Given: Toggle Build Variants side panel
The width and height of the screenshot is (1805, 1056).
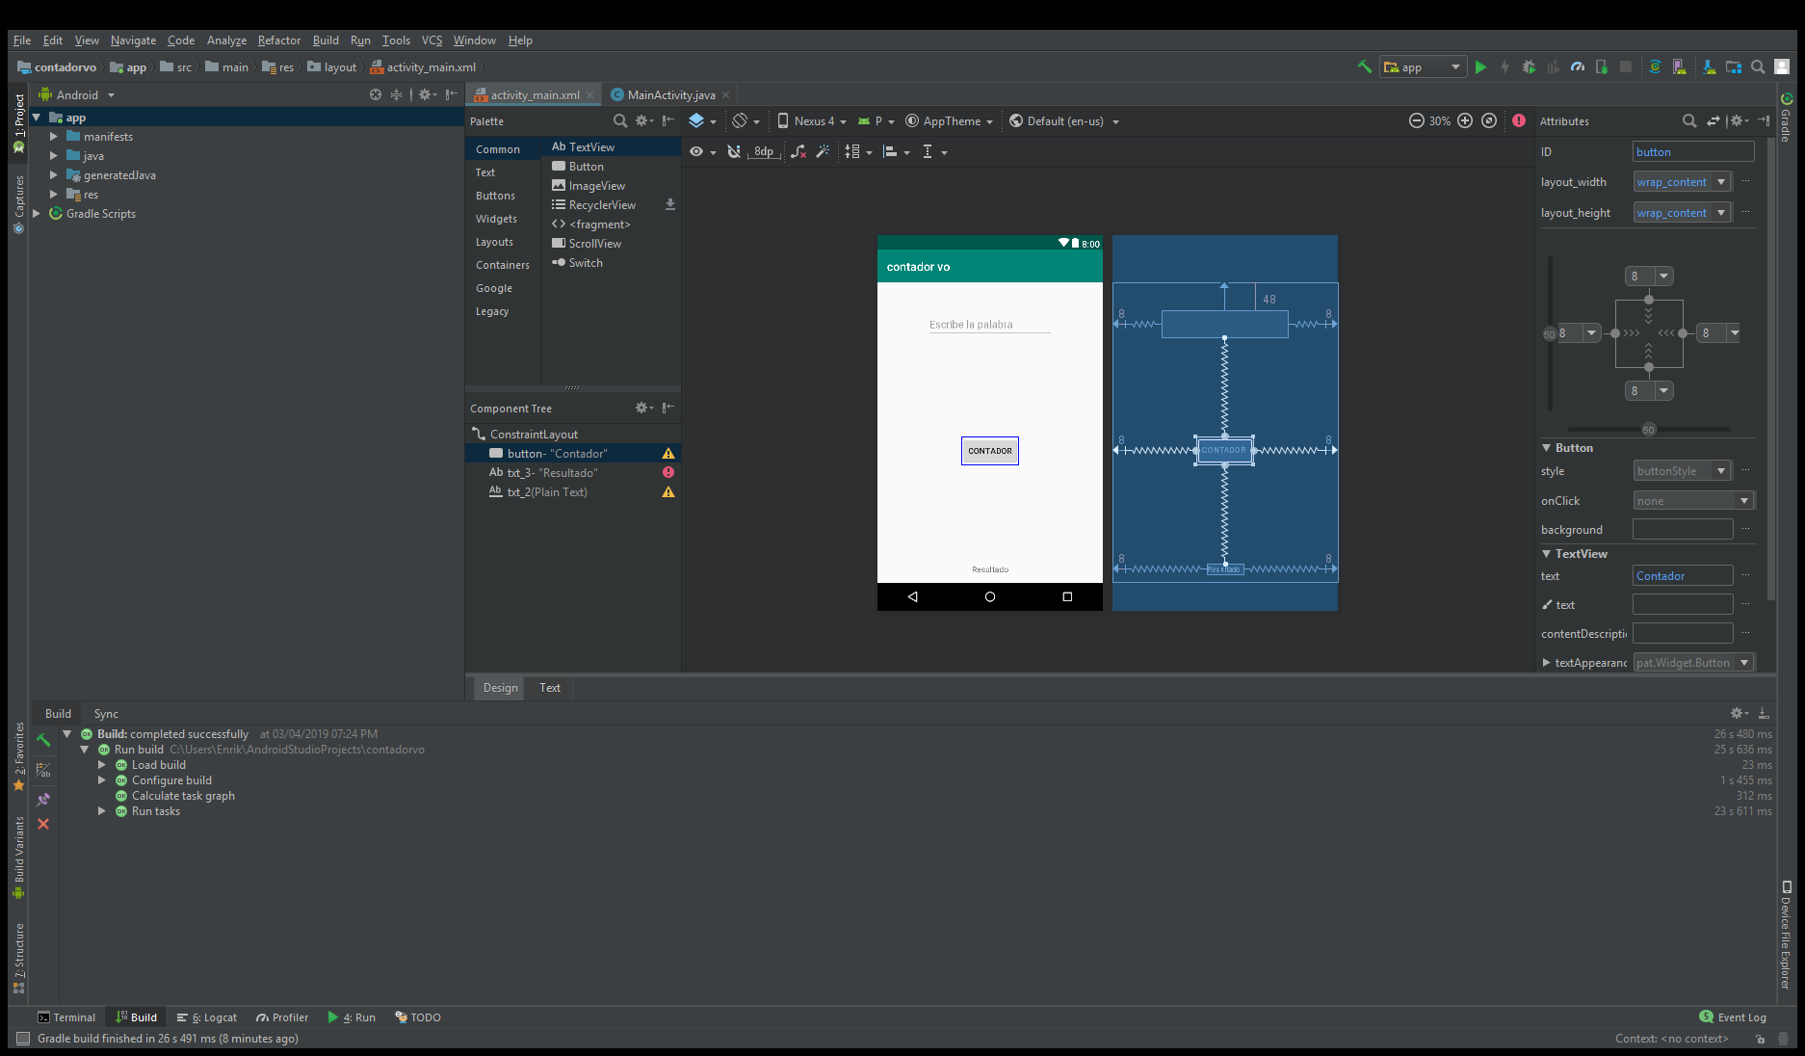Looking at the screenshot, I should [x=18, y=857].
